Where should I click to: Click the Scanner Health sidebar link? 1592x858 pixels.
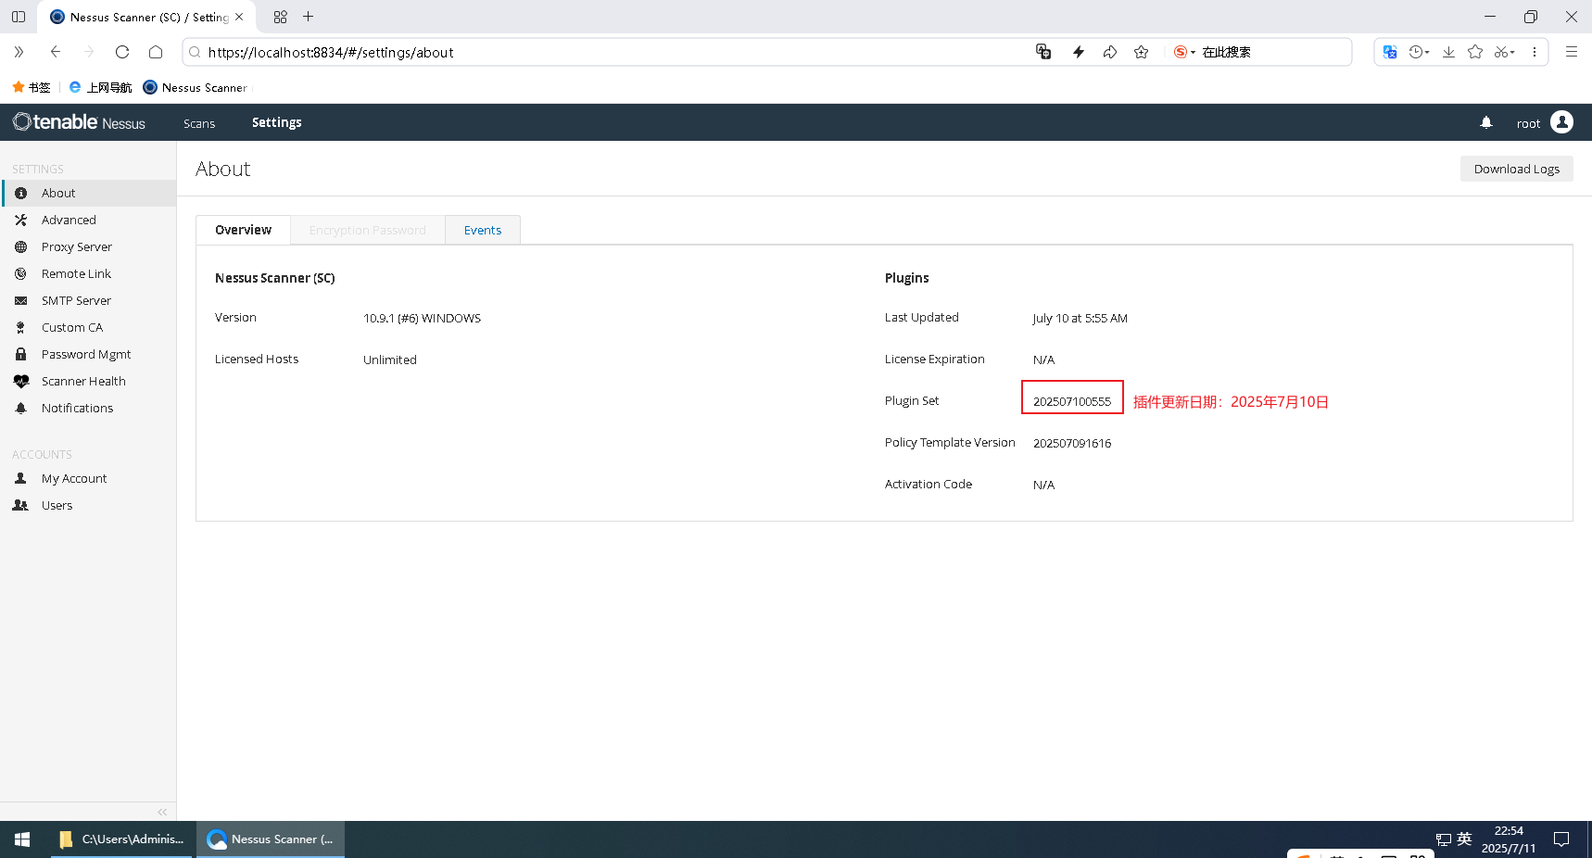click(x=83, y=381)
